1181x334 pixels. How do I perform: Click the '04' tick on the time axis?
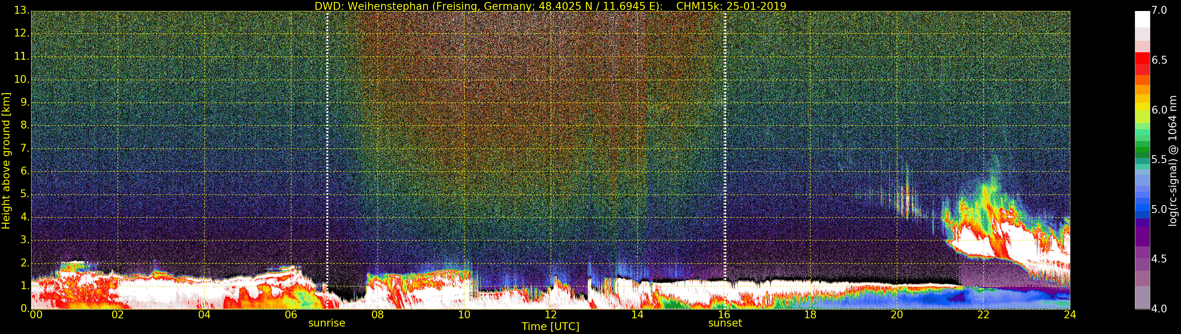point(204,314)
